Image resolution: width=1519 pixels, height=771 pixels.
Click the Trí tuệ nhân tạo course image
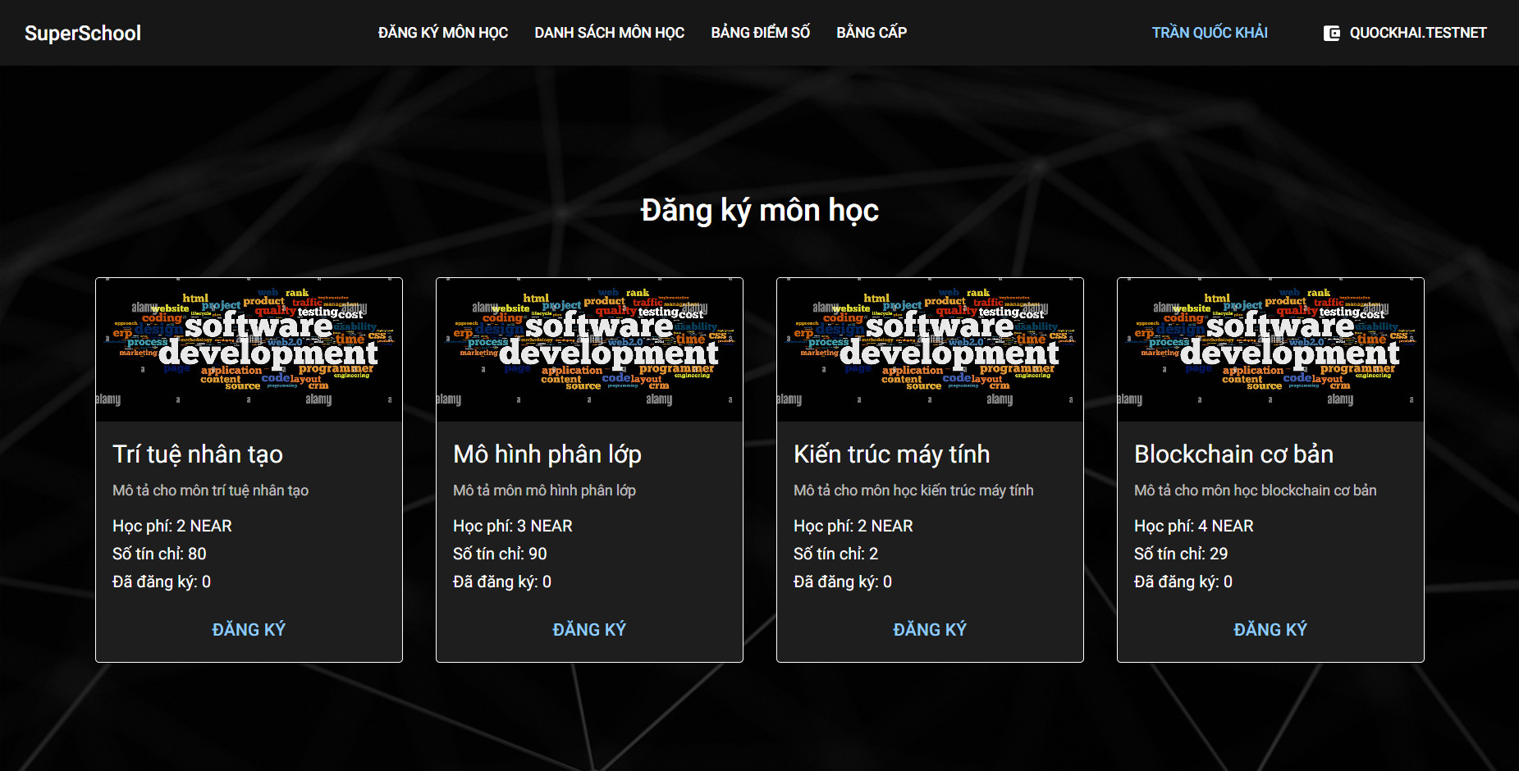click(x=249, y=349)
